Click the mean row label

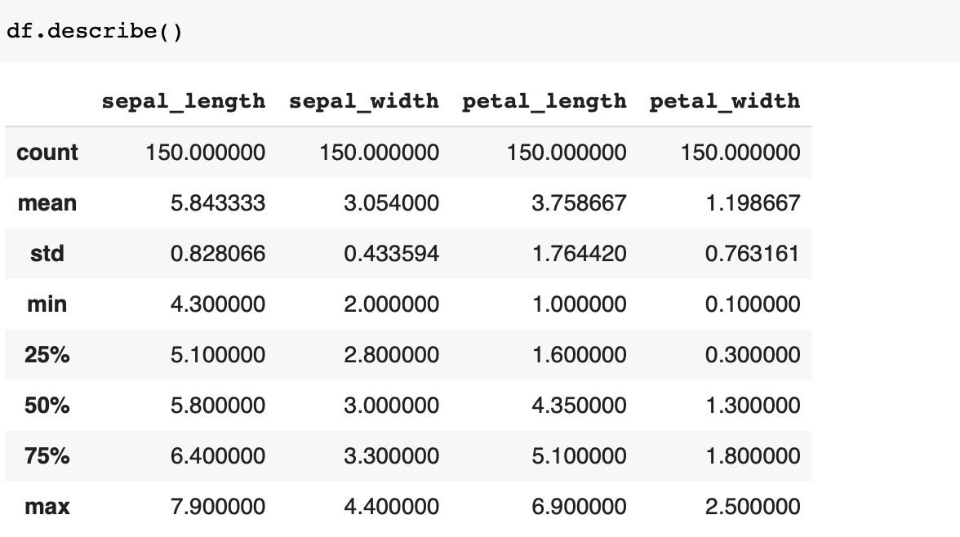pyautogui.click(x=47, y=202)
